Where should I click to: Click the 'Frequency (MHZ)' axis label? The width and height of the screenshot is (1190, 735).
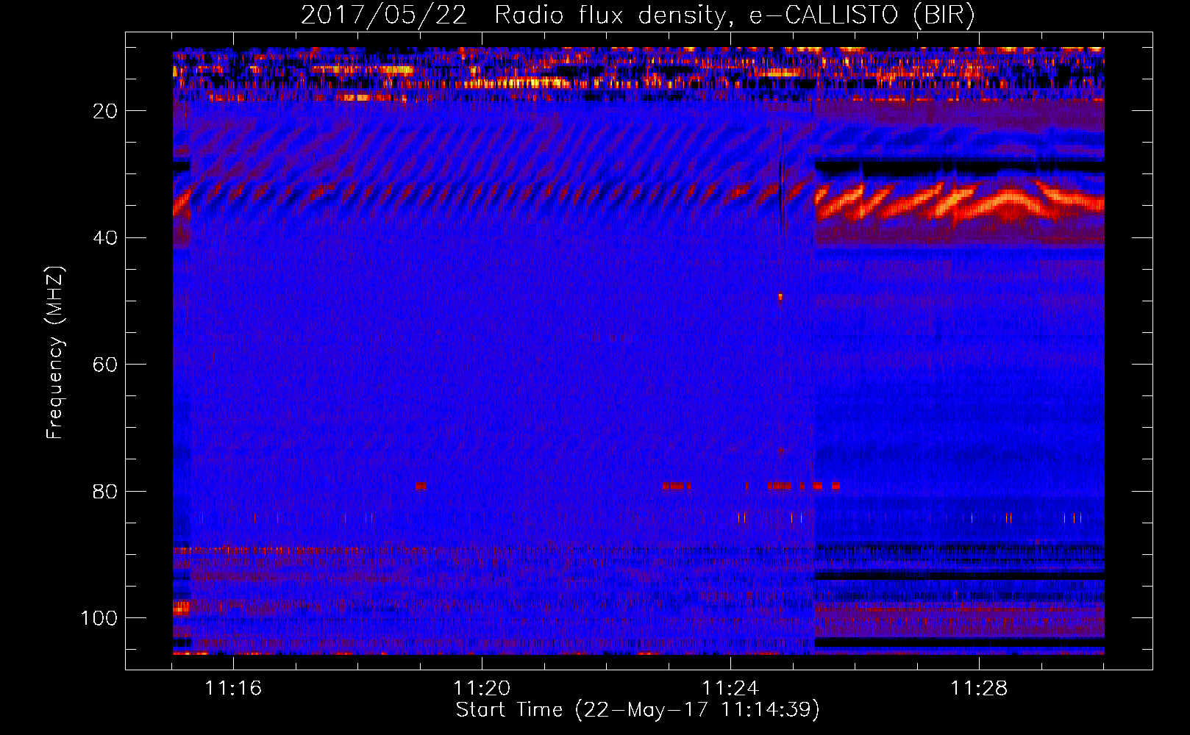55,353
